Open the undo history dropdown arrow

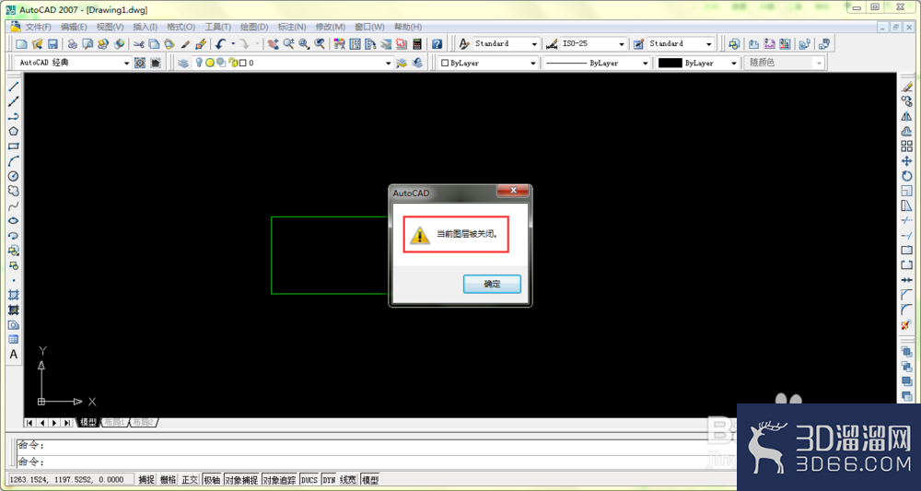(233, 44)
